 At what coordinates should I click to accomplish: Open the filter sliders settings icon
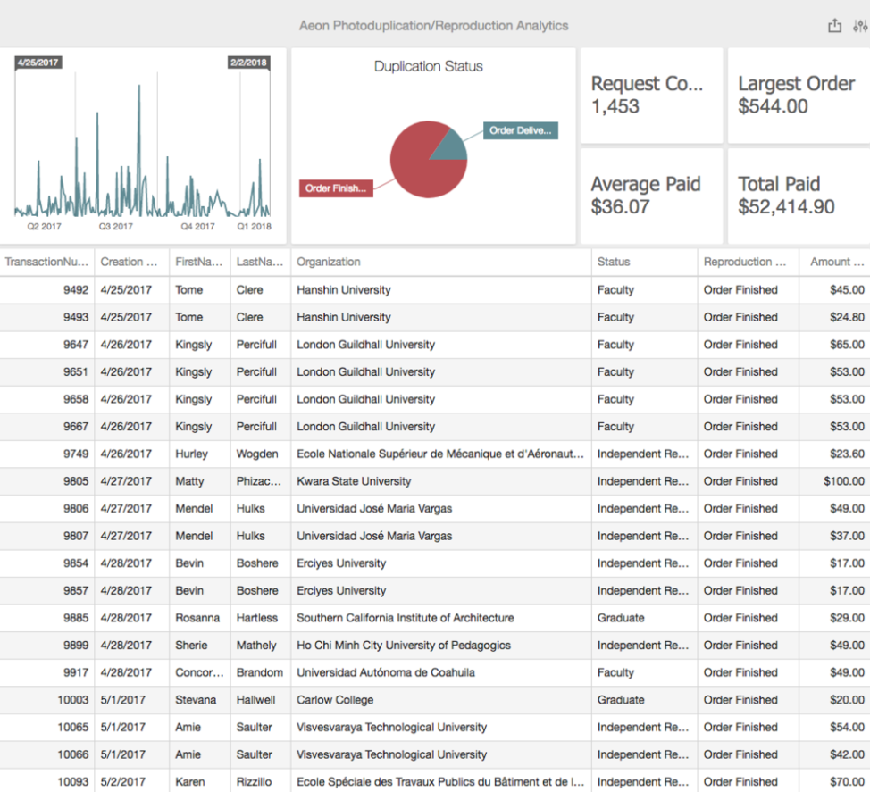pyautogui.click(x=860, y=26)
